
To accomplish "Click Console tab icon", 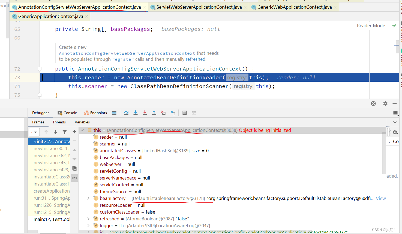I will click(x=60, y=113).
